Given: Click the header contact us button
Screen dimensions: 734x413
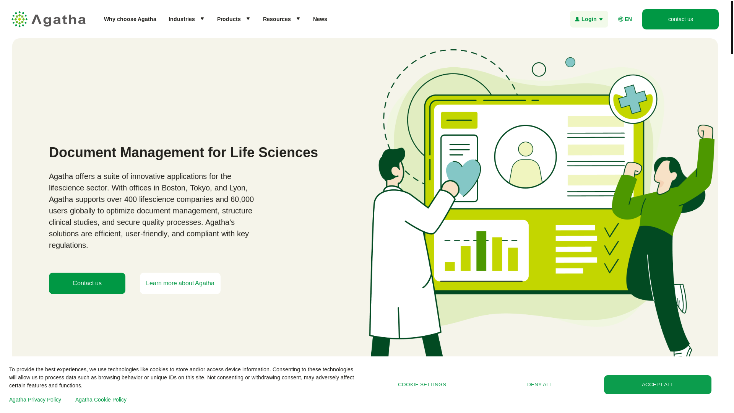Looking at the screenshot, I should tap(680, 19).
